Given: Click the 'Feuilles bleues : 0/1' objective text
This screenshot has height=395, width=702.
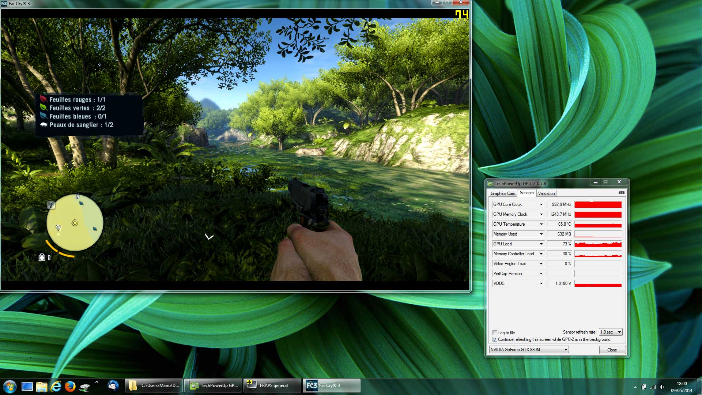Looking at the screenshot, I should [x=78, y=116].
